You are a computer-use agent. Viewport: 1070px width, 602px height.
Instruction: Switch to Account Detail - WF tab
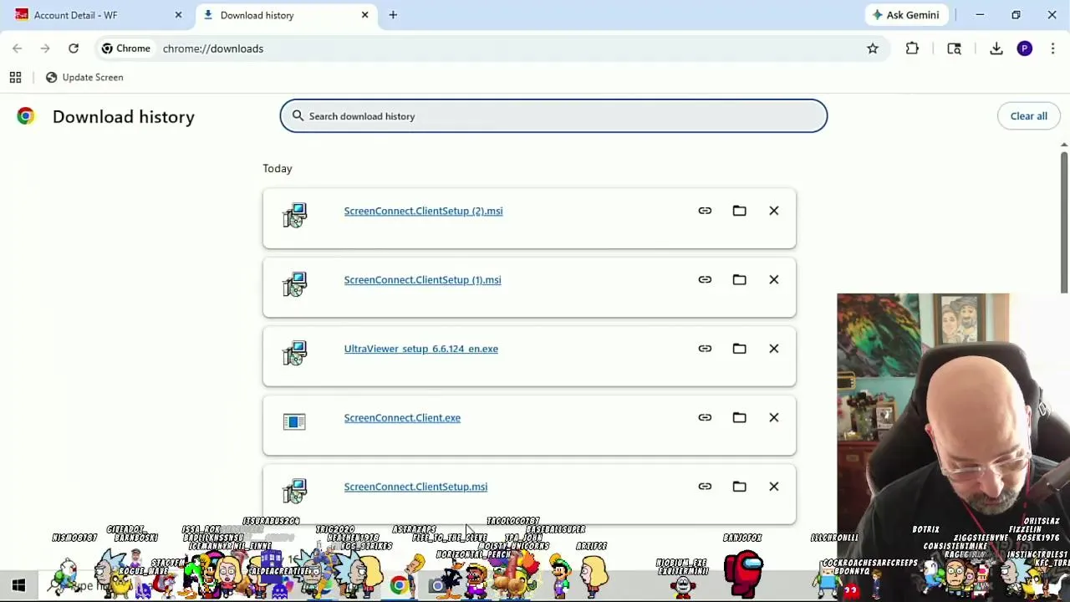pyautogui.click(x=94, y=15)
